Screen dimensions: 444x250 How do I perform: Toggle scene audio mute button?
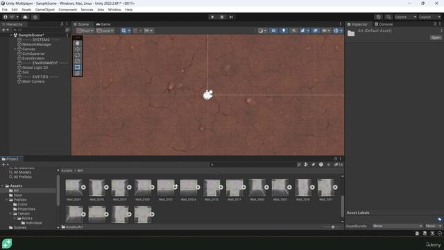coord(293,31)
